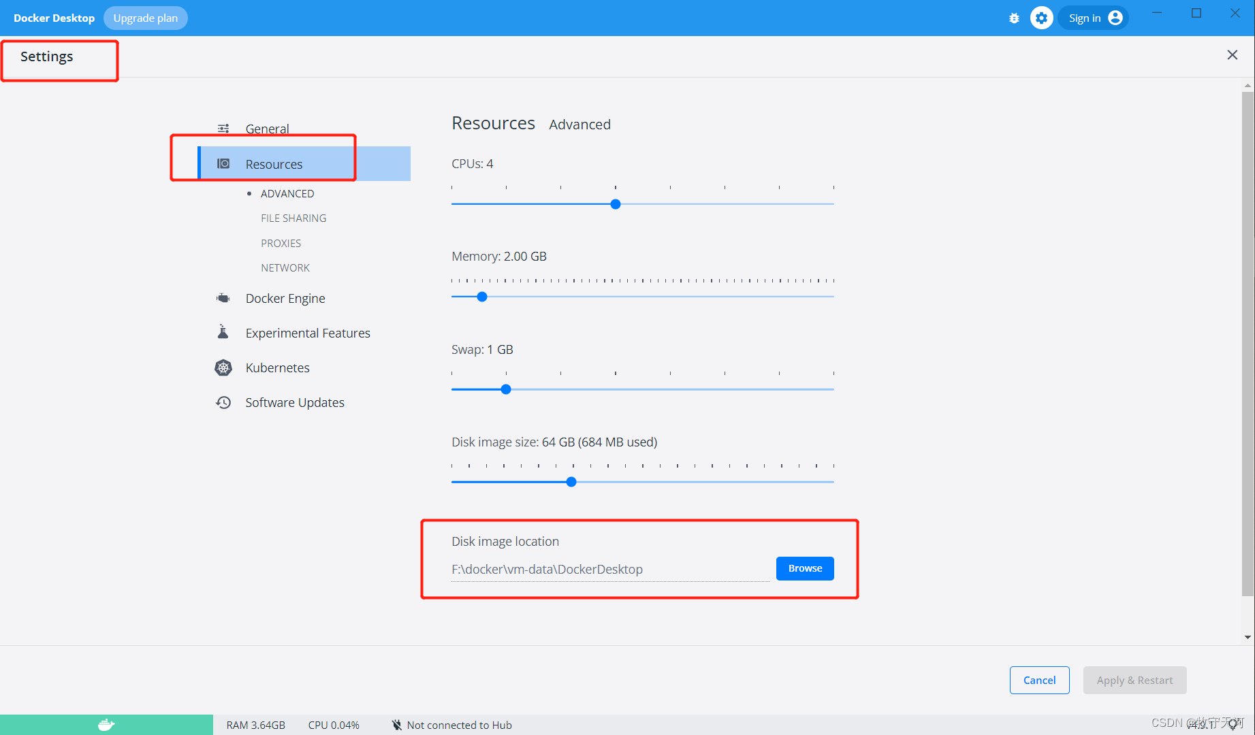Open the Advanced resources subsection
1255x735 pixels.
[x=287, y=193]
